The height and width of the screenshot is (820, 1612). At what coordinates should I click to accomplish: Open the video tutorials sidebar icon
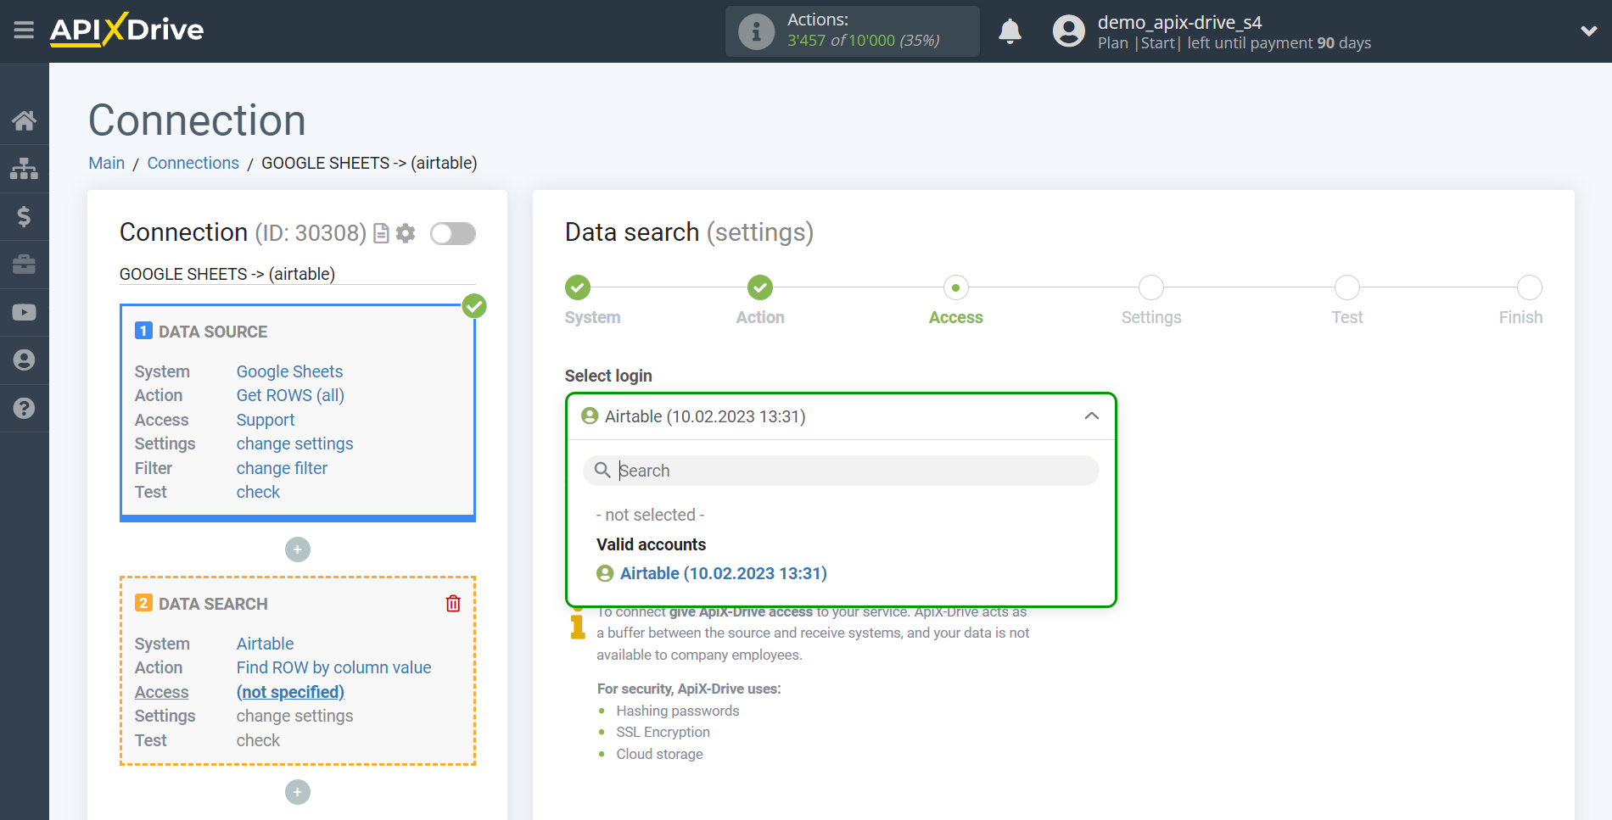click(24, 312)
